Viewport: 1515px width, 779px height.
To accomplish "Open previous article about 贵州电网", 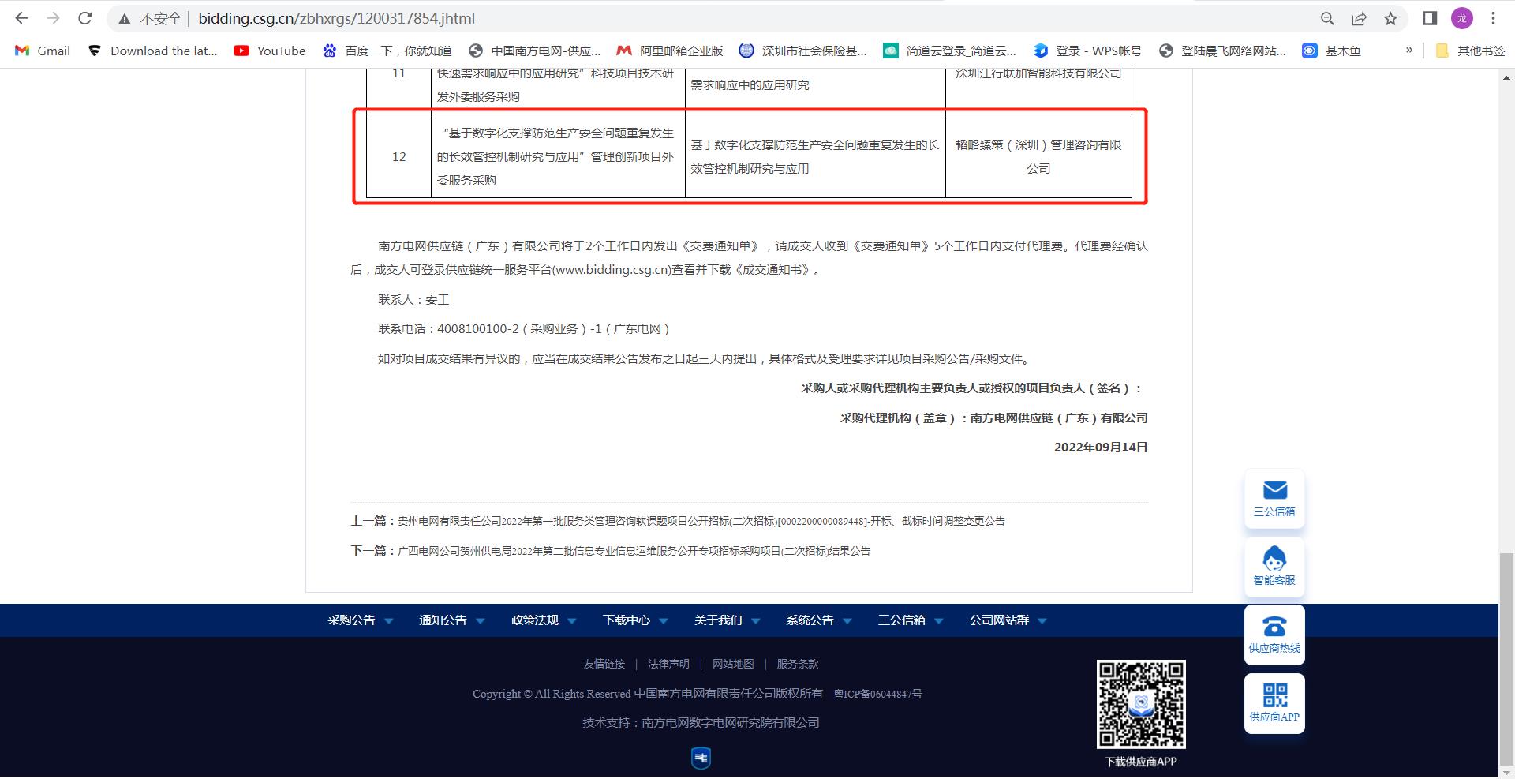I will click(701, 521).
